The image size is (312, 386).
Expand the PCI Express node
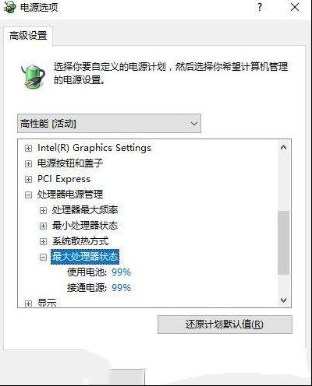click(28, 179)
